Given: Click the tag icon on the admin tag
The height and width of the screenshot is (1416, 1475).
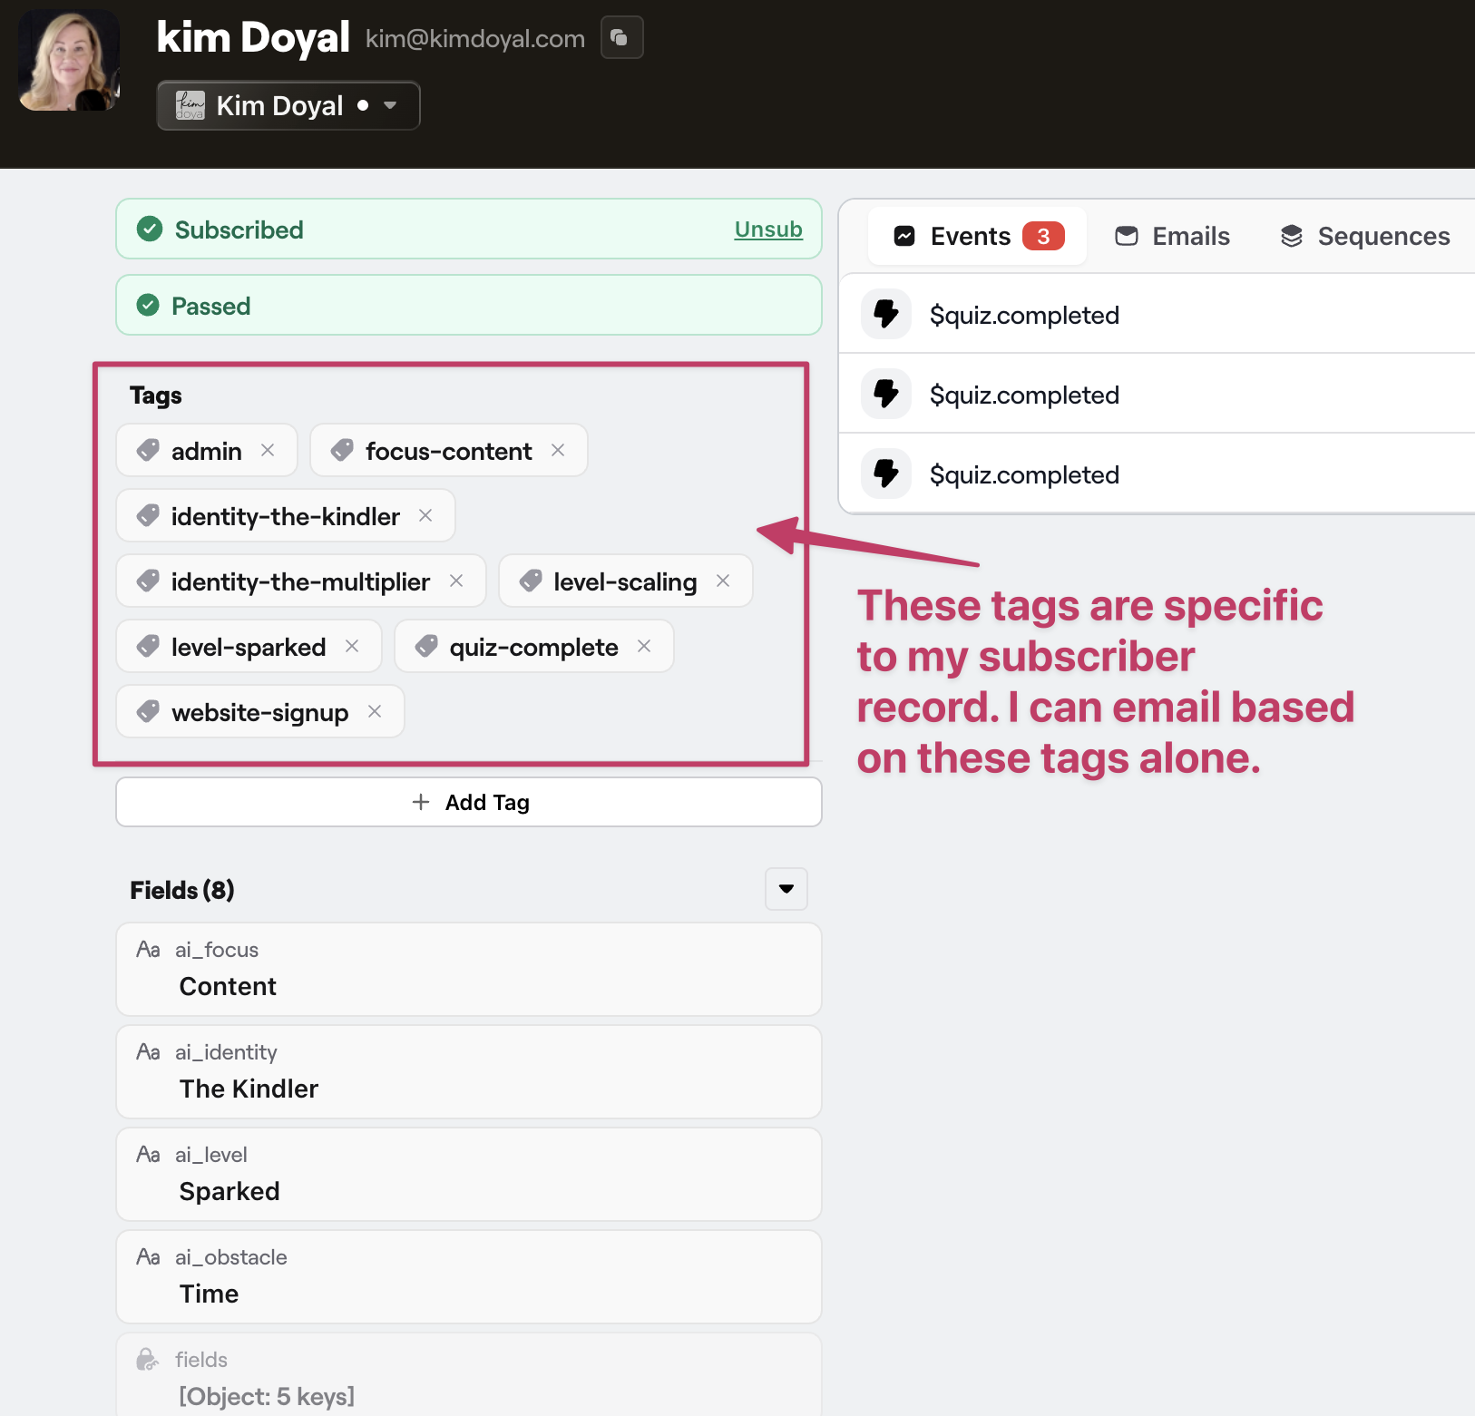Looking at the screenshot, I should pos(148,450).
